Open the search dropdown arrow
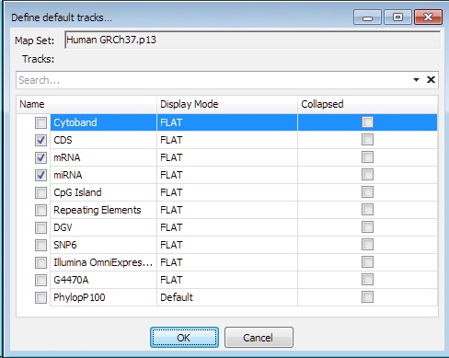 point(416,80)
